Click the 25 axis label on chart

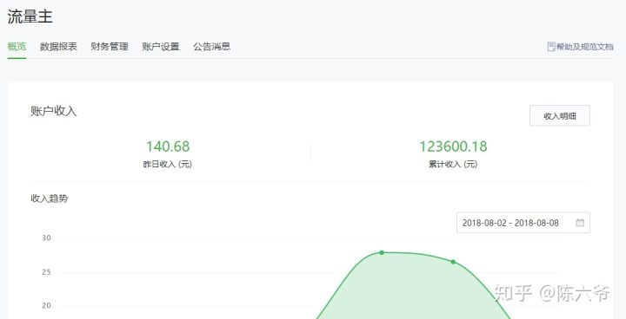(46, 272)
